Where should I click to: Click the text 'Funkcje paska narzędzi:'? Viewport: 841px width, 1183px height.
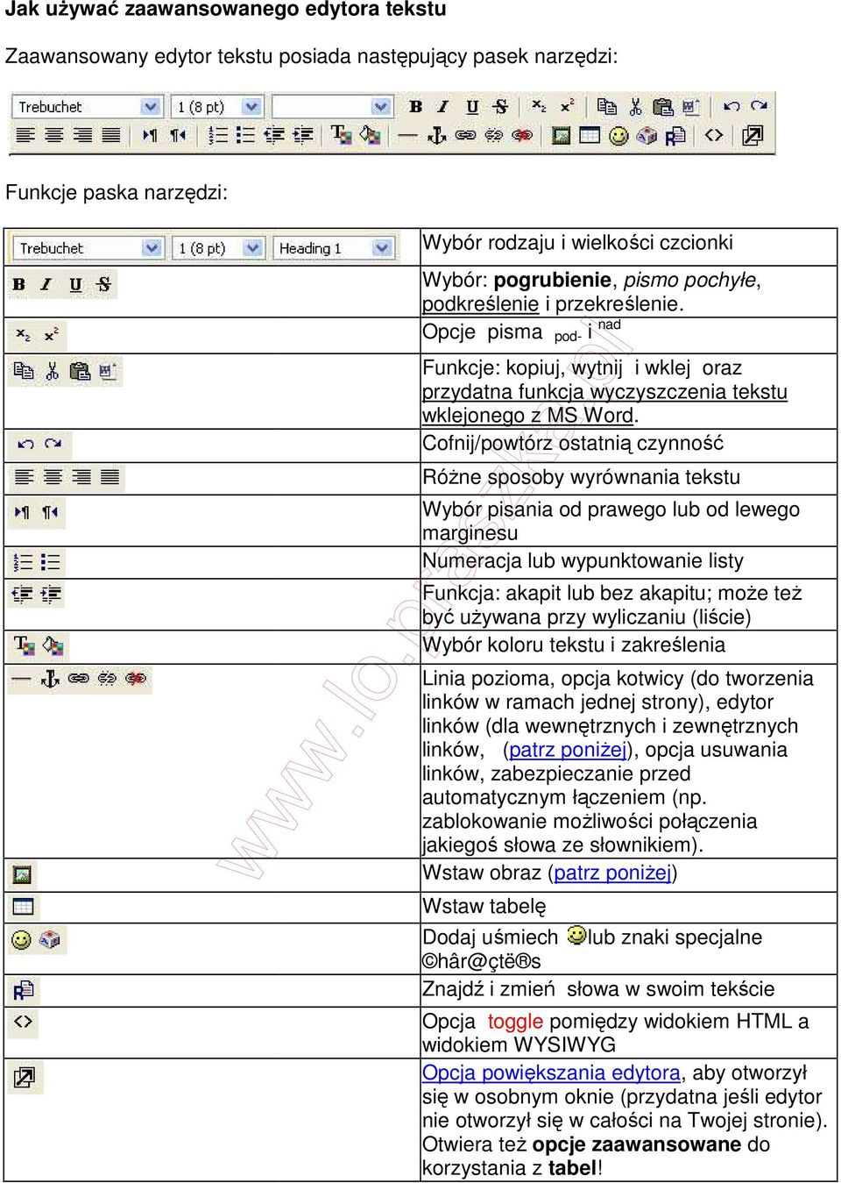[x=117, y=192]
